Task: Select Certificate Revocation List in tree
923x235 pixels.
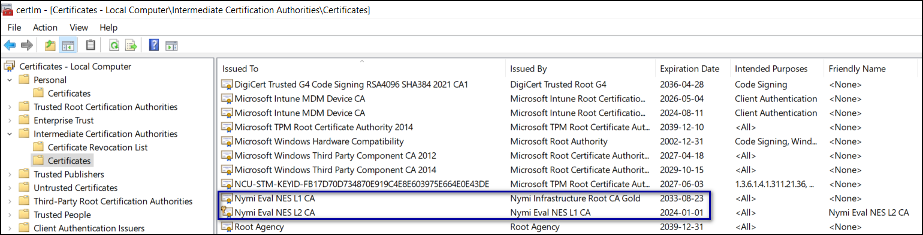Action: [98, 147]
